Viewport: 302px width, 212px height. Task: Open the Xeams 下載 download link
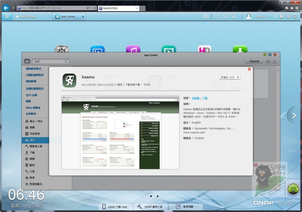coord(205,98)
